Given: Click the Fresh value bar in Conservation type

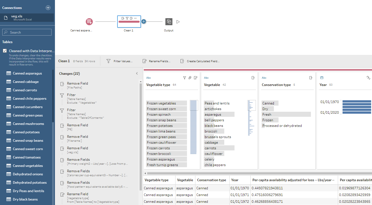Looking at the screenshot, I should (x=286, y=115).
